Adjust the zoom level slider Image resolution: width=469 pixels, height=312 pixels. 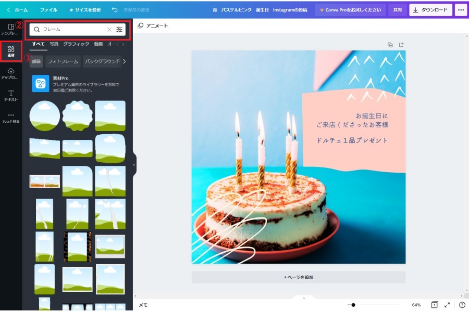pyautogui.click(x=353, y=305)
